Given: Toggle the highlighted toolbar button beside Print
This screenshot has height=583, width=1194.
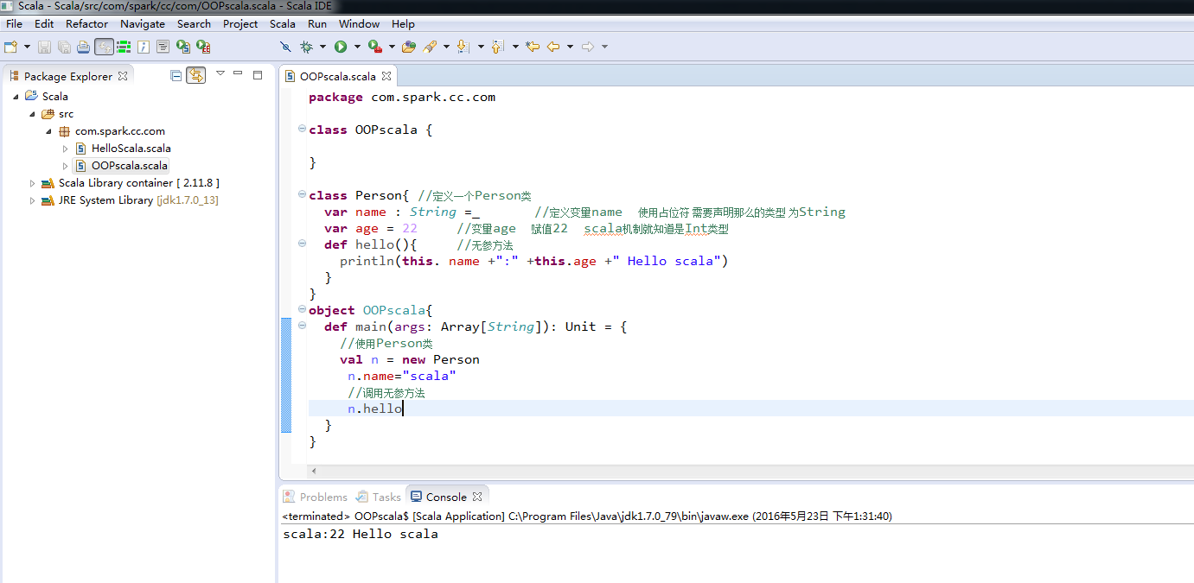Looking at the screenshot, I should point(104,47).
